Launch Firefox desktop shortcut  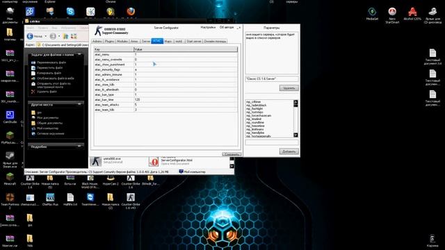pos(131,12)
